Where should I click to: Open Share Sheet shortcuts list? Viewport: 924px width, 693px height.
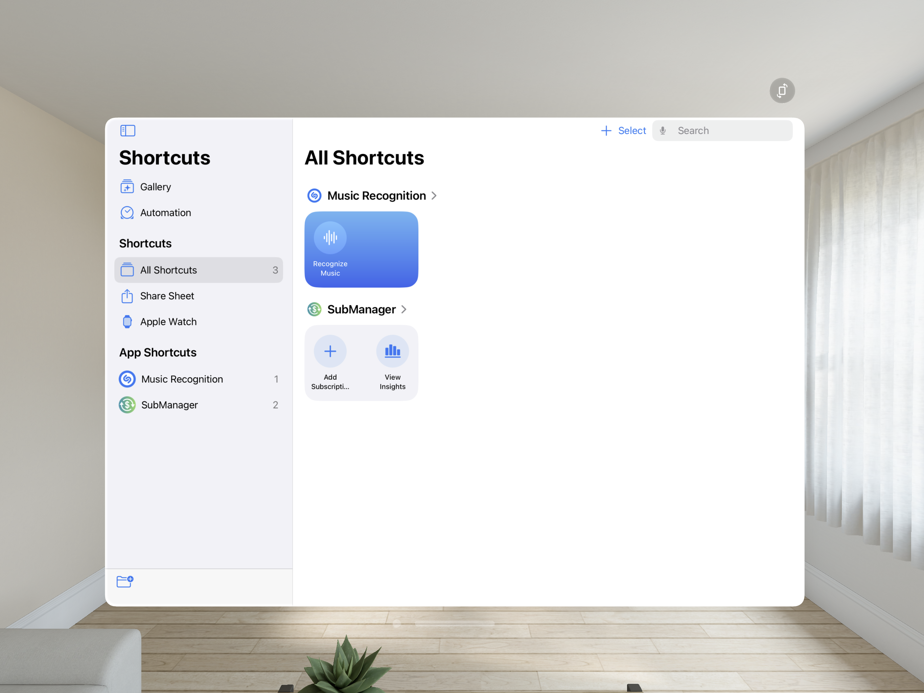[199, 296]
